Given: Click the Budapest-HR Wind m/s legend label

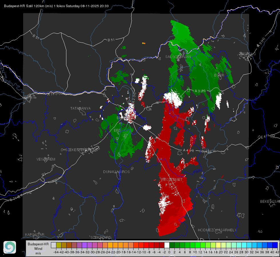Looking at the screenshot, I should point(38,249).
